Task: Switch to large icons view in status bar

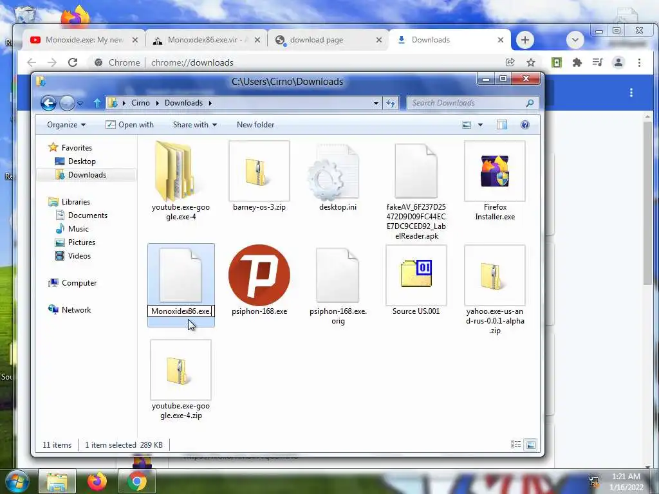Action: (530, 444)
